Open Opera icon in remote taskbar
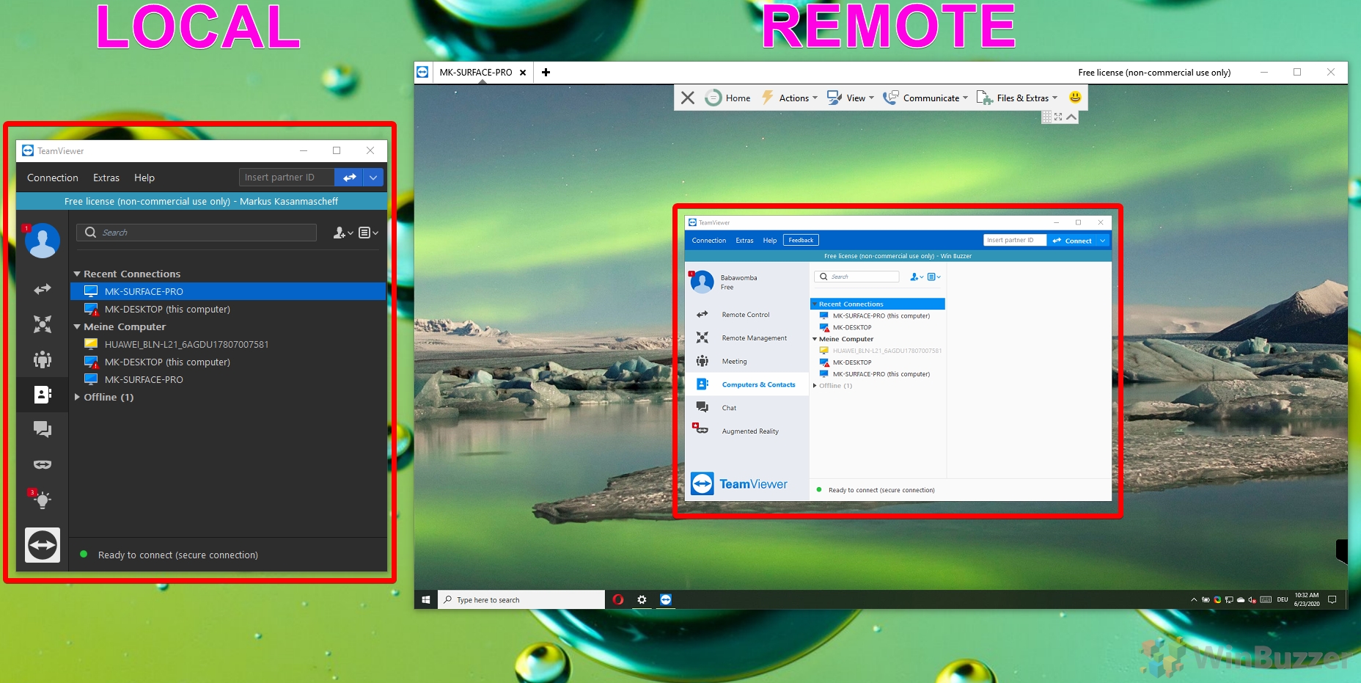 (x=618, y=599)
